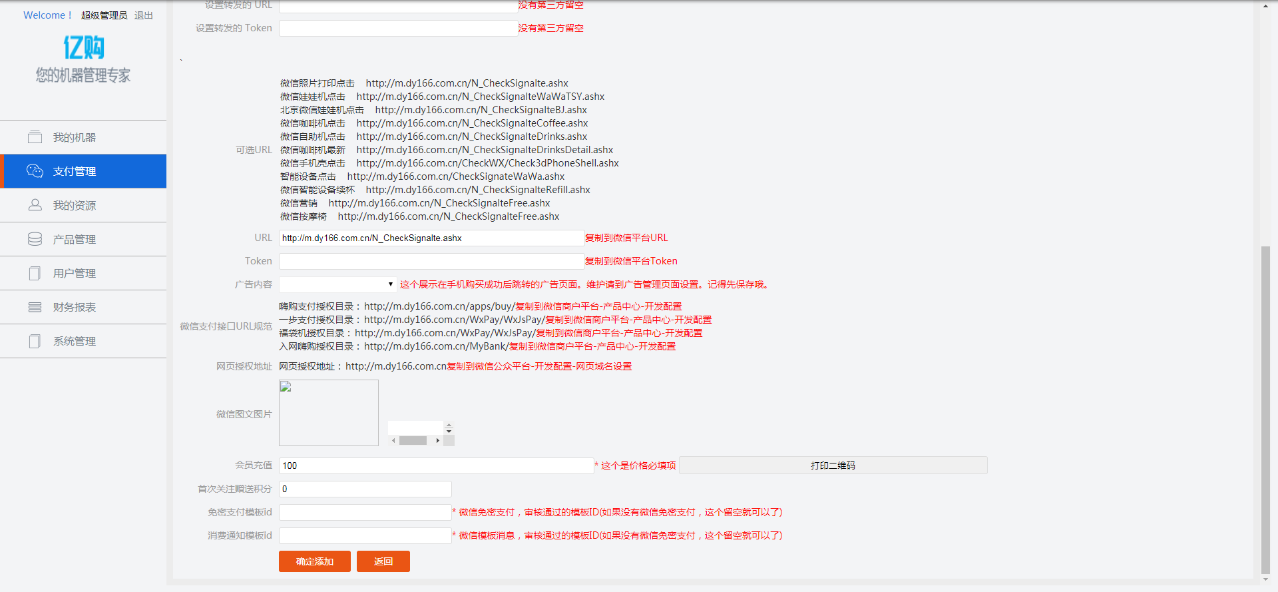This screenshot has height=592, width=1278.
Task: Click the page icon for 系统管理
Action: pos(35,341)
